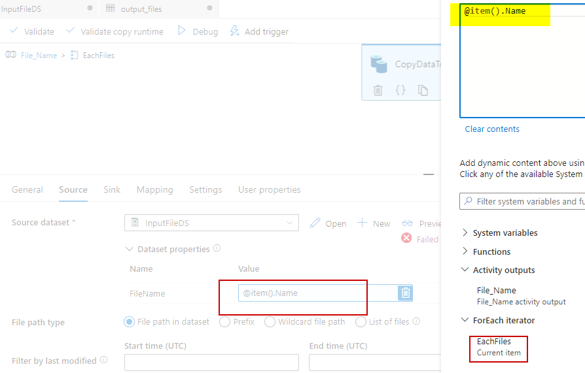The height and width of the screenshot is (373, 585).
Task: Delete the CopyData activity via trash icon
Action: point(378,90)
